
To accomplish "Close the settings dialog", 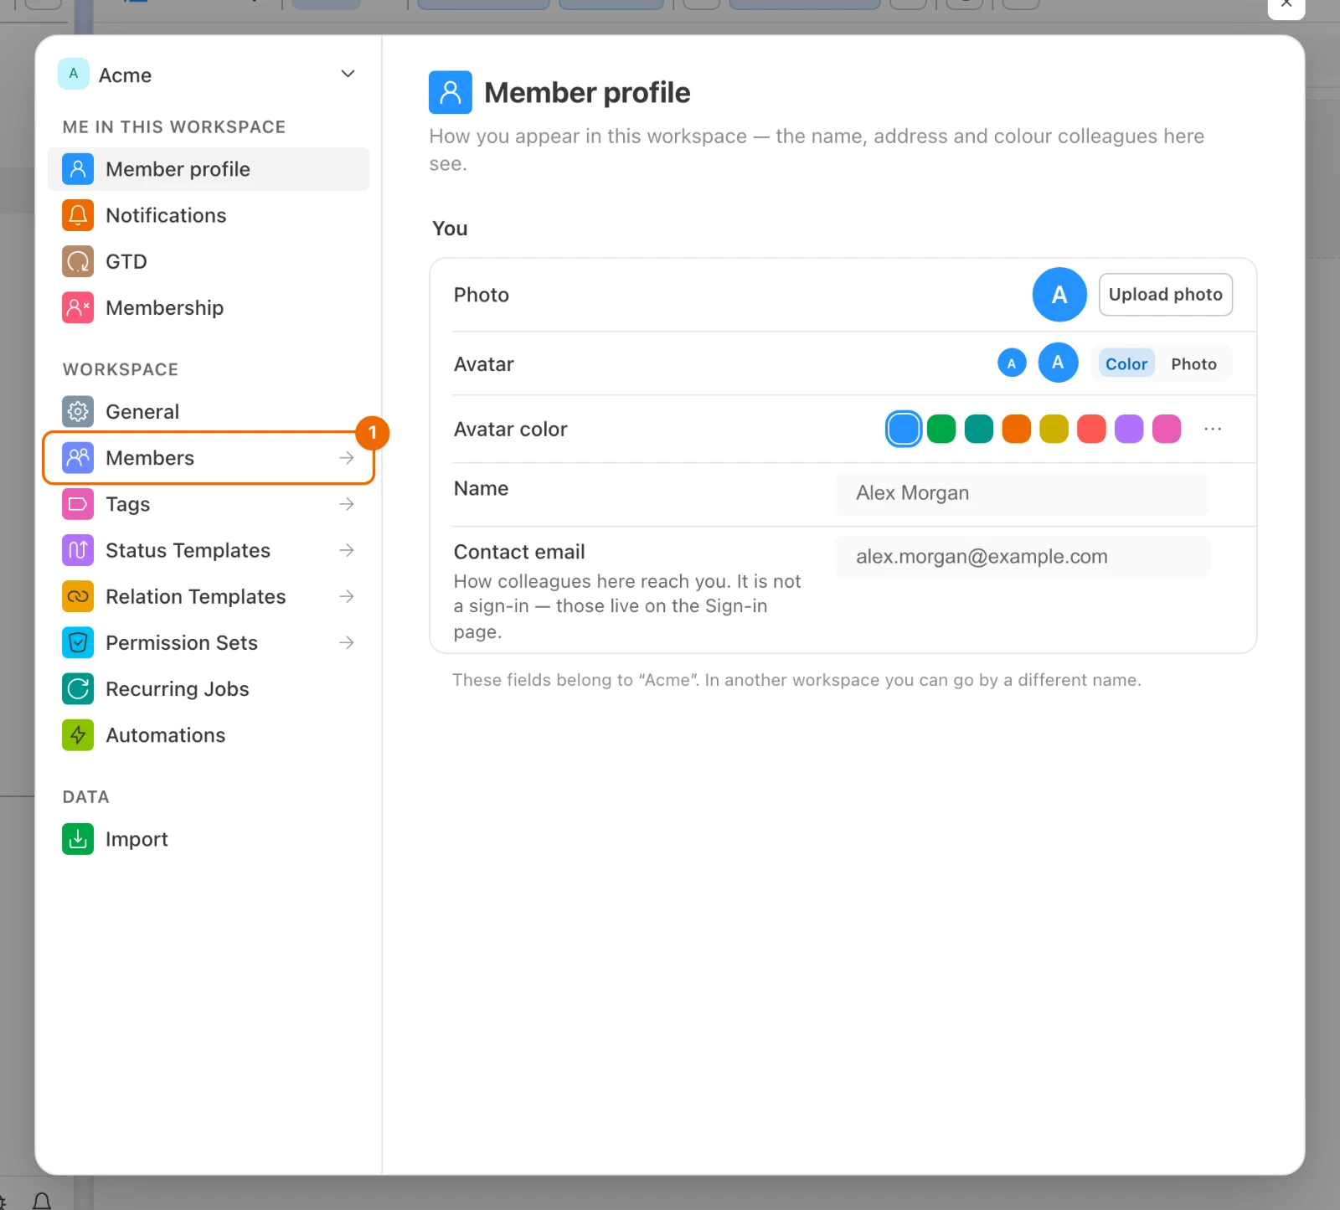I will (x=1286, y=4).
